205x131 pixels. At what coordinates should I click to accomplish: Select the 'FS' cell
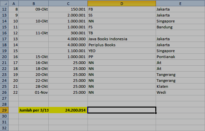[x=122, y=27]
